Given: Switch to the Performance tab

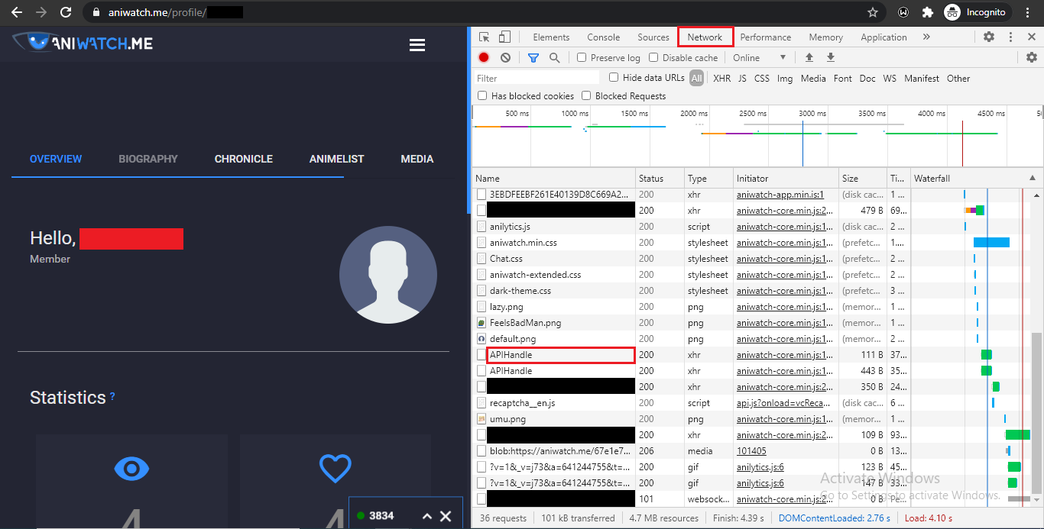Looking at the screenshot, I should click(x=766, y=37).
